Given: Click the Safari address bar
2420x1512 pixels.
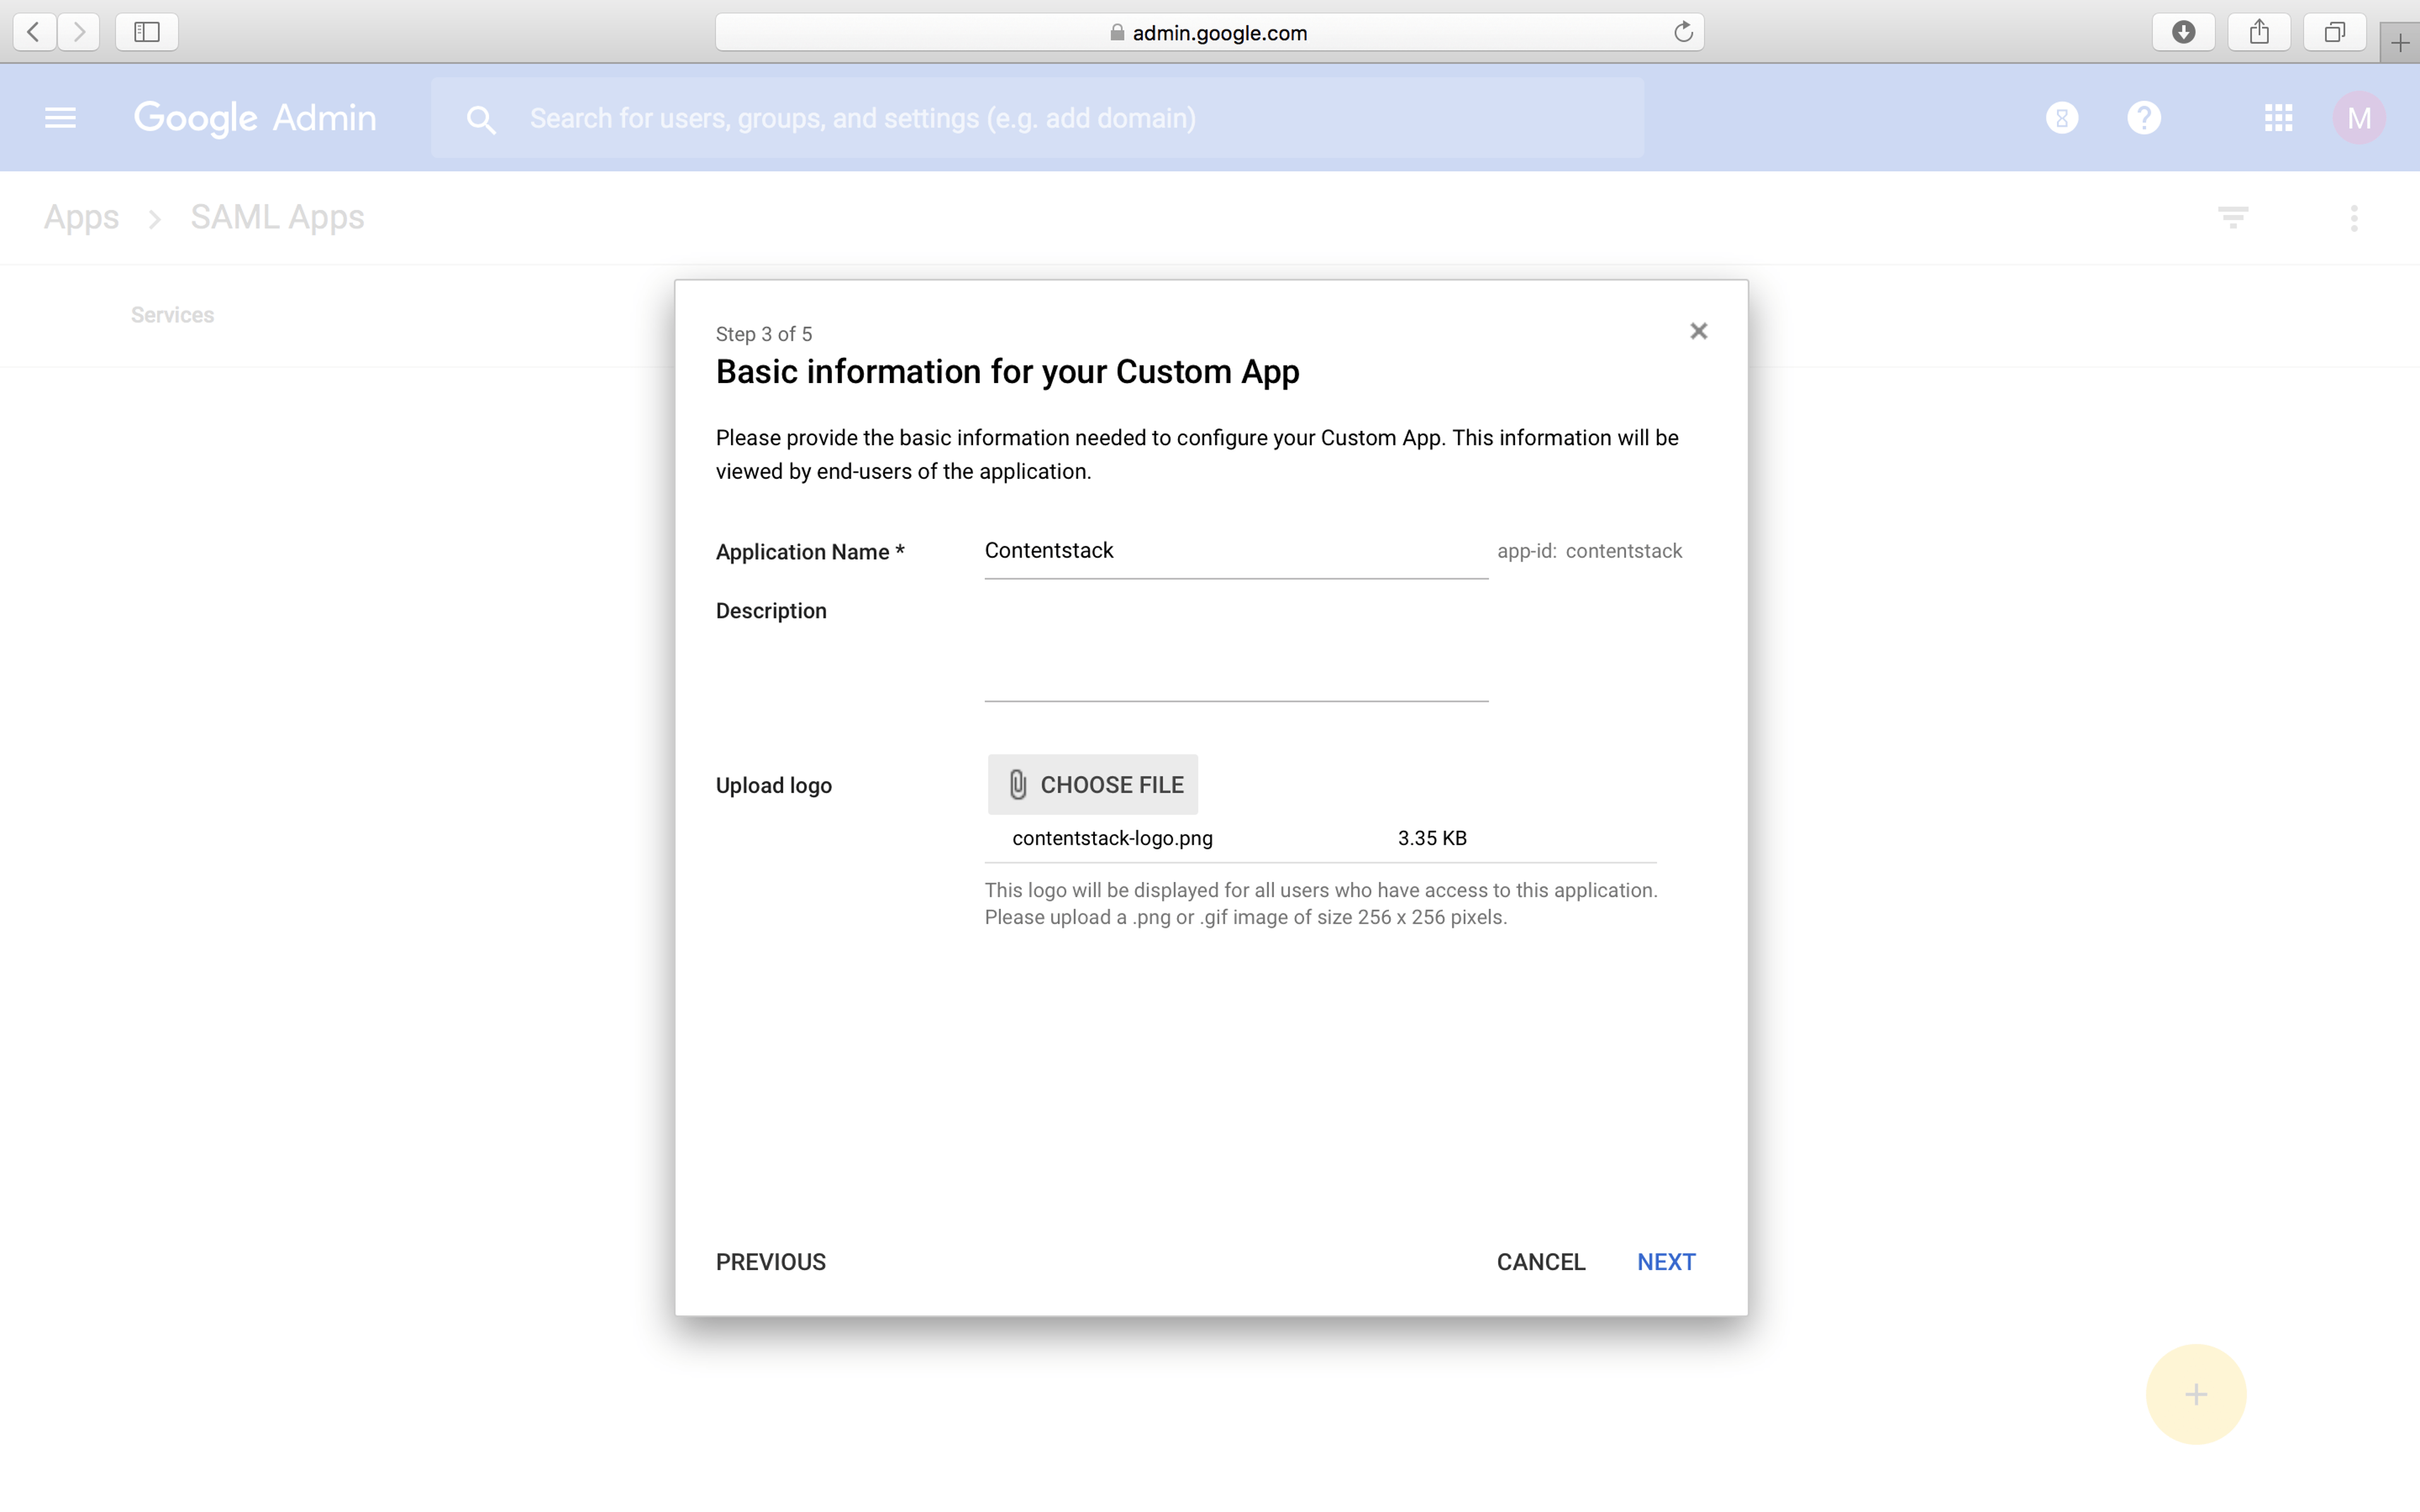Looking at the screenshot, I should [x=1209, y=32].
